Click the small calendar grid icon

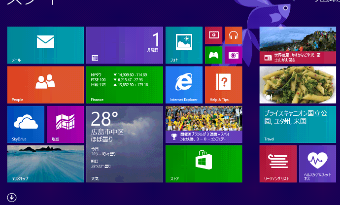(95, 58)
